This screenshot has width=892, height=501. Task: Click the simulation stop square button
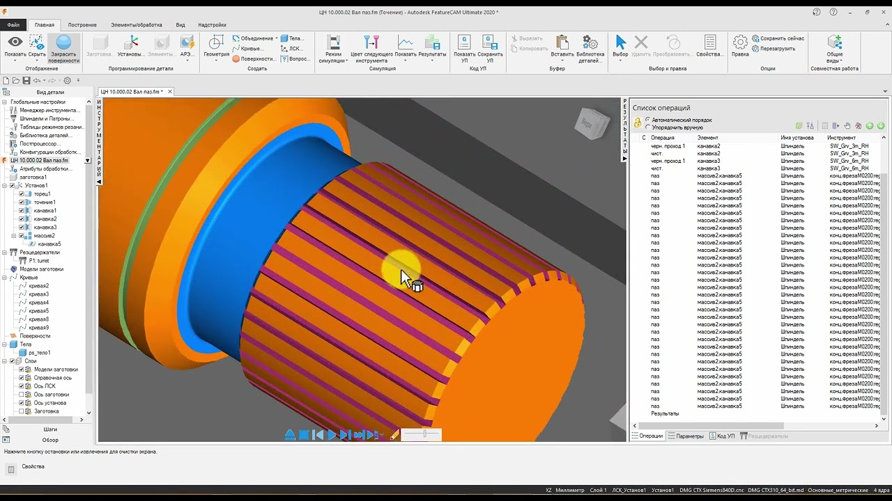point(304,435)
